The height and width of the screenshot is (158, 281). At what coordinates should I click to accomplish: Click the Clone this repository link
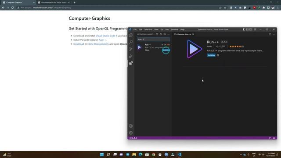tap(98, 44)
